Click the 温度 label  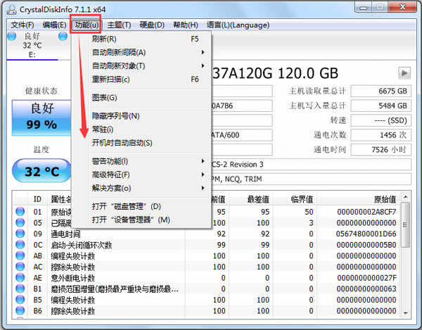(41, 149)
